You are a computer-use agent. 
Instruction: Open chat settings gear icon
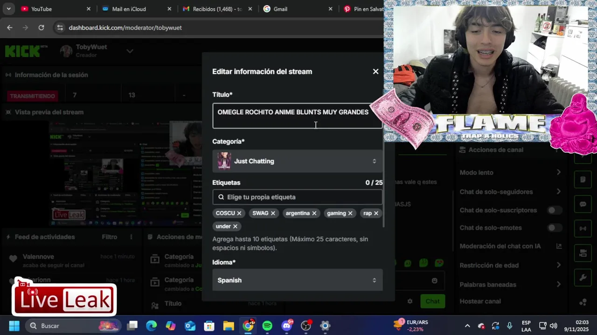click(410, 301)
